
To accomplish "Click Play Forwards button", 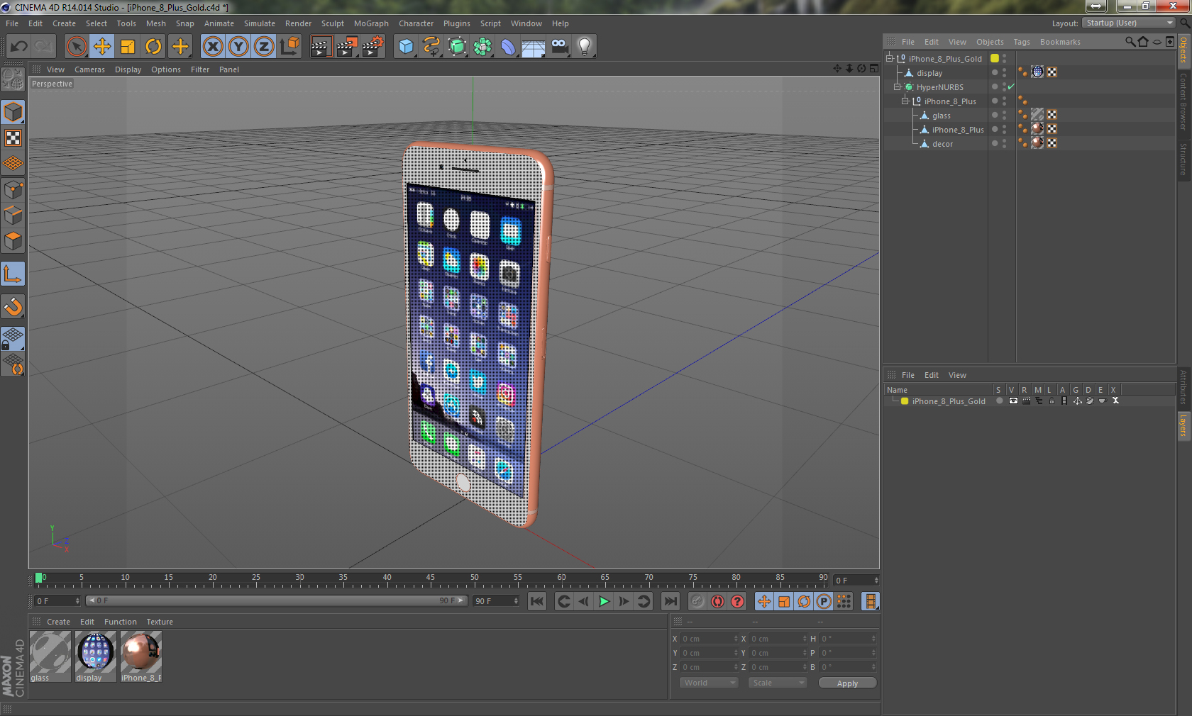I will click(604, 601).
